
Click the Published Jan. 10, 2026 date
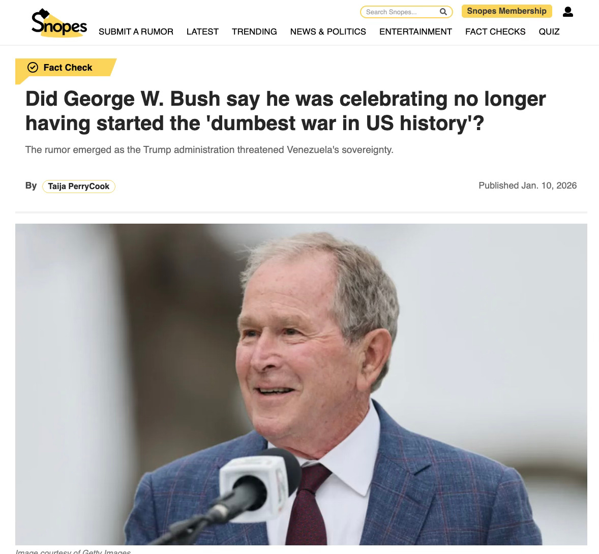tap(528, 186)
